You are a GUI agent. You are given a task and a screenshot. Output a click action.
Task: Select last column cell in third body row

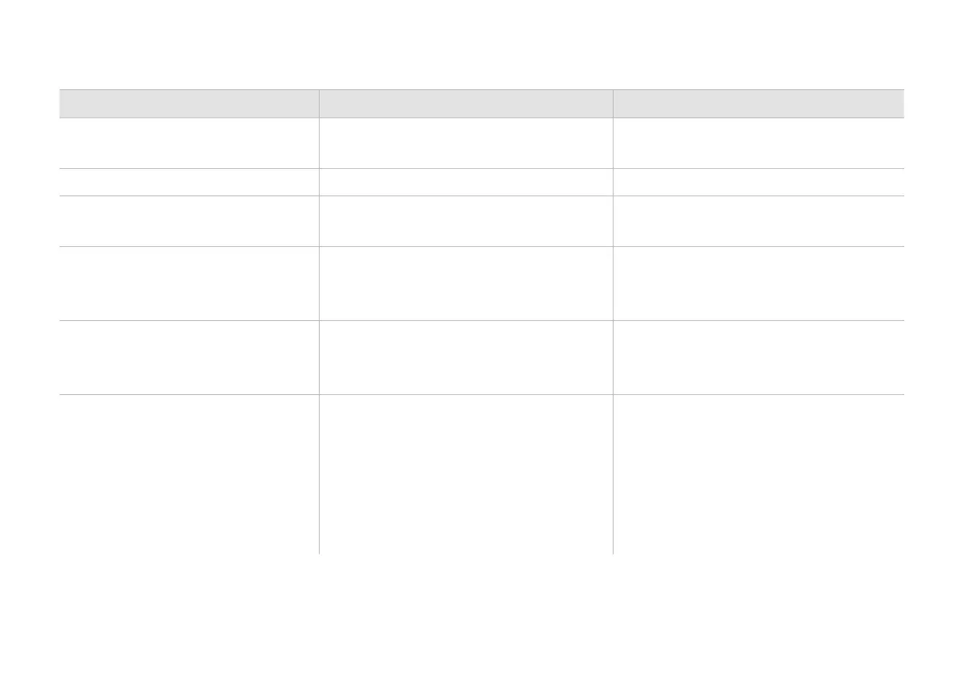coord(758,221)
